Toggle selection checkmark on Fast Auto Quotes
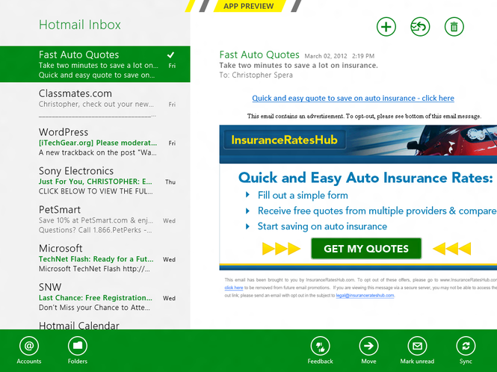Image resolution: width=497 pixels, height=372 pixels. 170,55
